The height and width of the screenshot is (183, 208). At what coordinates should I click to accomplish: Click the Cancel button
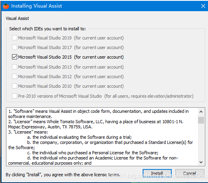(190, 173)
